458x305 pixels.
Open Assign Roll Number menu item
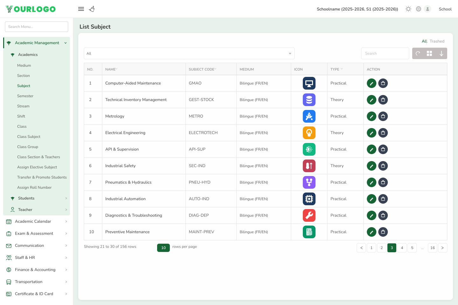34,187
